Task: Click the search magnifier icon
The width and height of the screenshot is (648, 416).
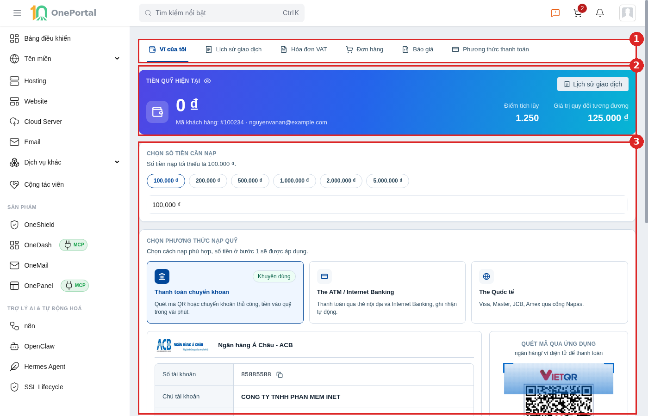Action: click(148, 13)
